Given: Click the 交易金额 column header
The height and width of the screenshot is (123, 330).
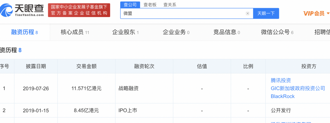Looking at the screenshot, I should click(x=86, y=66).
